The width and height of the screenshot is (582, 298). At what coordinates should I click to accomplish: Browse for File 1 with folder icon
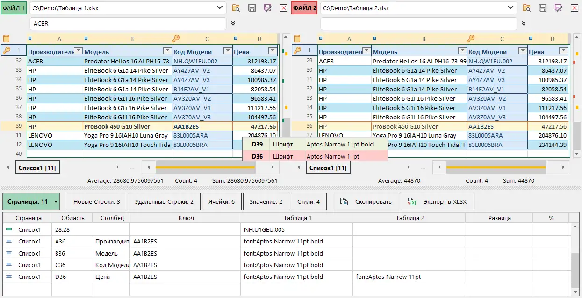coord(236,8)
